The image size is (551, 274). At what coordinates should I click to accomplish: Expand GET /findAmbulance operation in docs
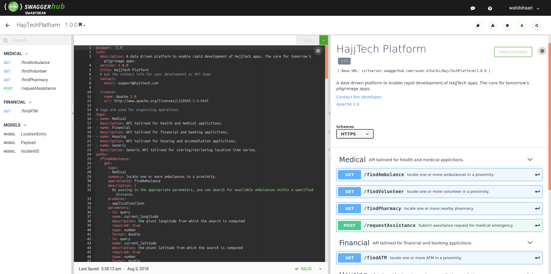[439, 175]
